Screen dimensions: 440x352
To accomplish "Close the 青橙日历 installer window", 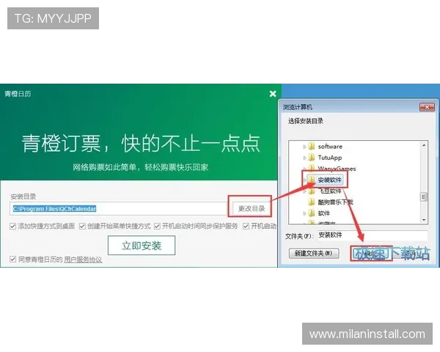I will pyautogui.click(x=273, y=94).
